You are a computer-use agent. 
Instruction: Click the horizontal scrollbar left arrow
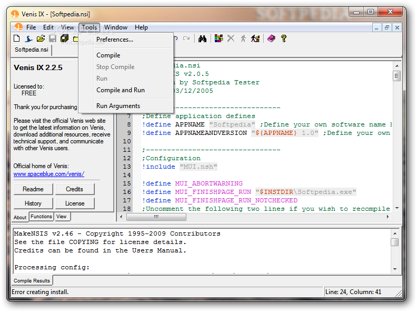121,217
